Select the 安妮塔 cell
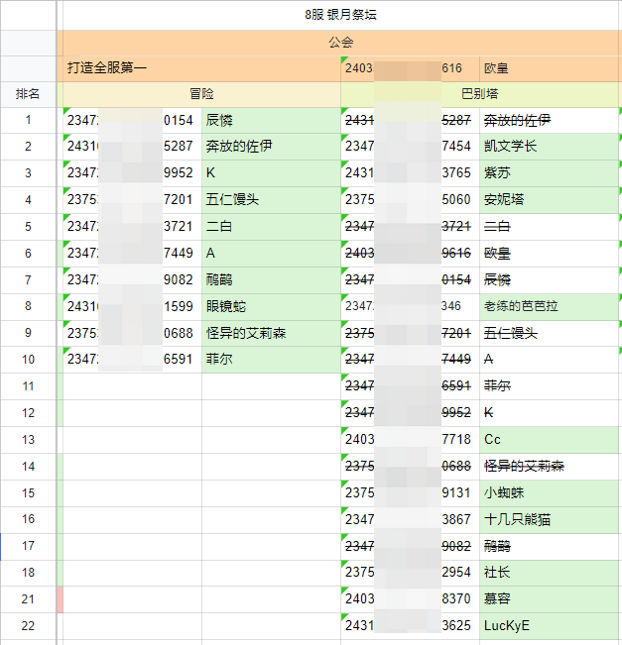 tap(548, 200)
